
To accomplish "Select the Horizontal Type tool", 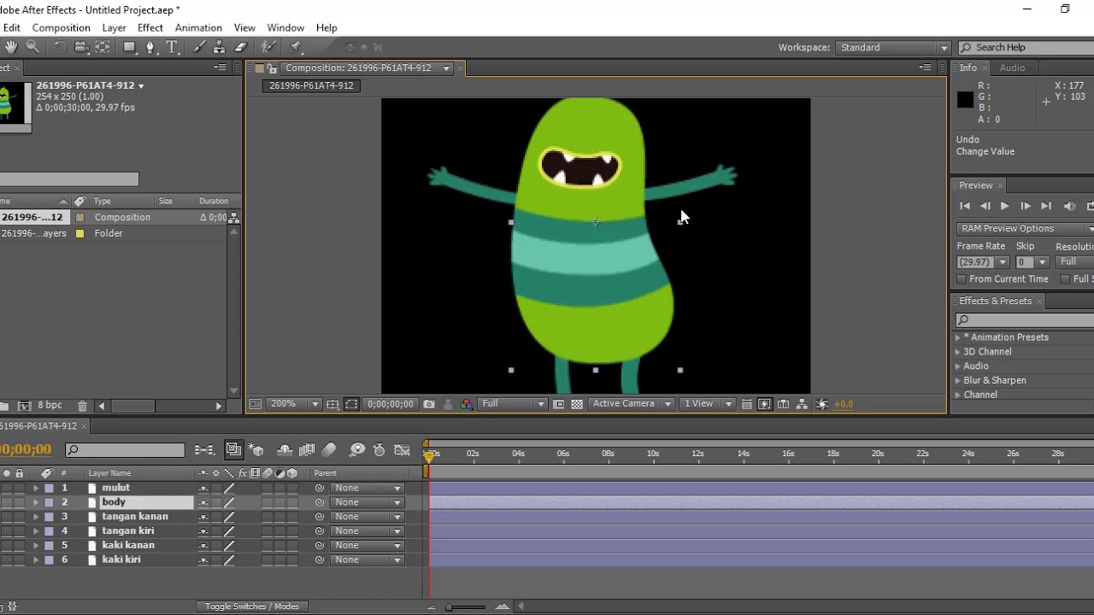I will pos(172,47).
